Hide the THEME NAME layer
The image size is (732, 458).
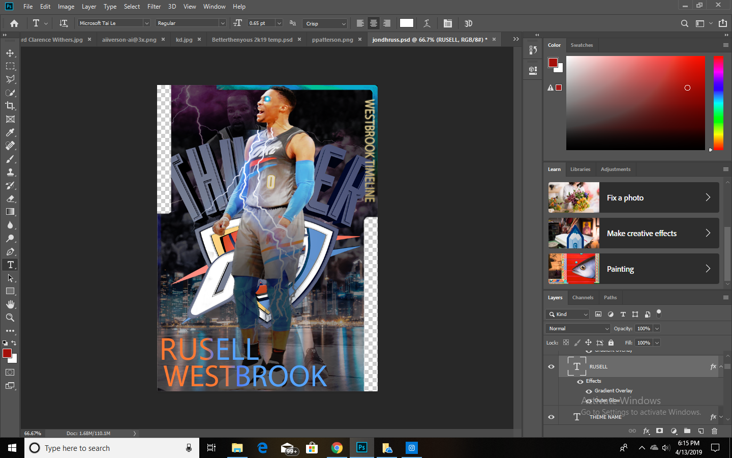551,417
